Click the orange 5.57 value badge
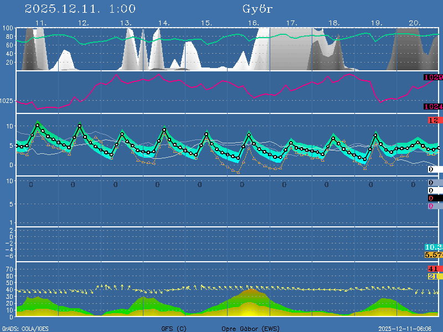The width and height of the screenshot is (443, 332). click(433, 255)
